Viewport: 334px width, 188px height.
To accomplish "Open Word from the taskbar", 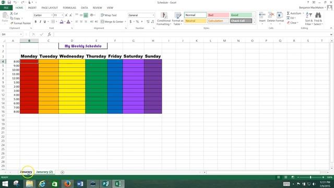I will point(80,183).
